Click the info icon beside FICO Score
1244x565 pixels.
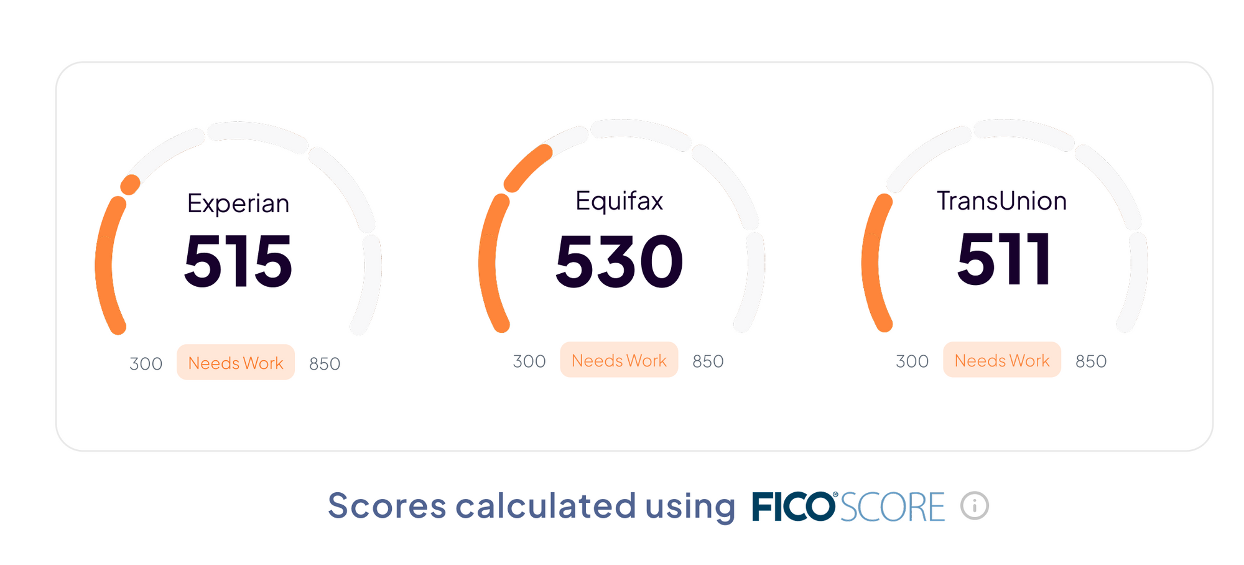pyautogui.click(x=974, y=505)
